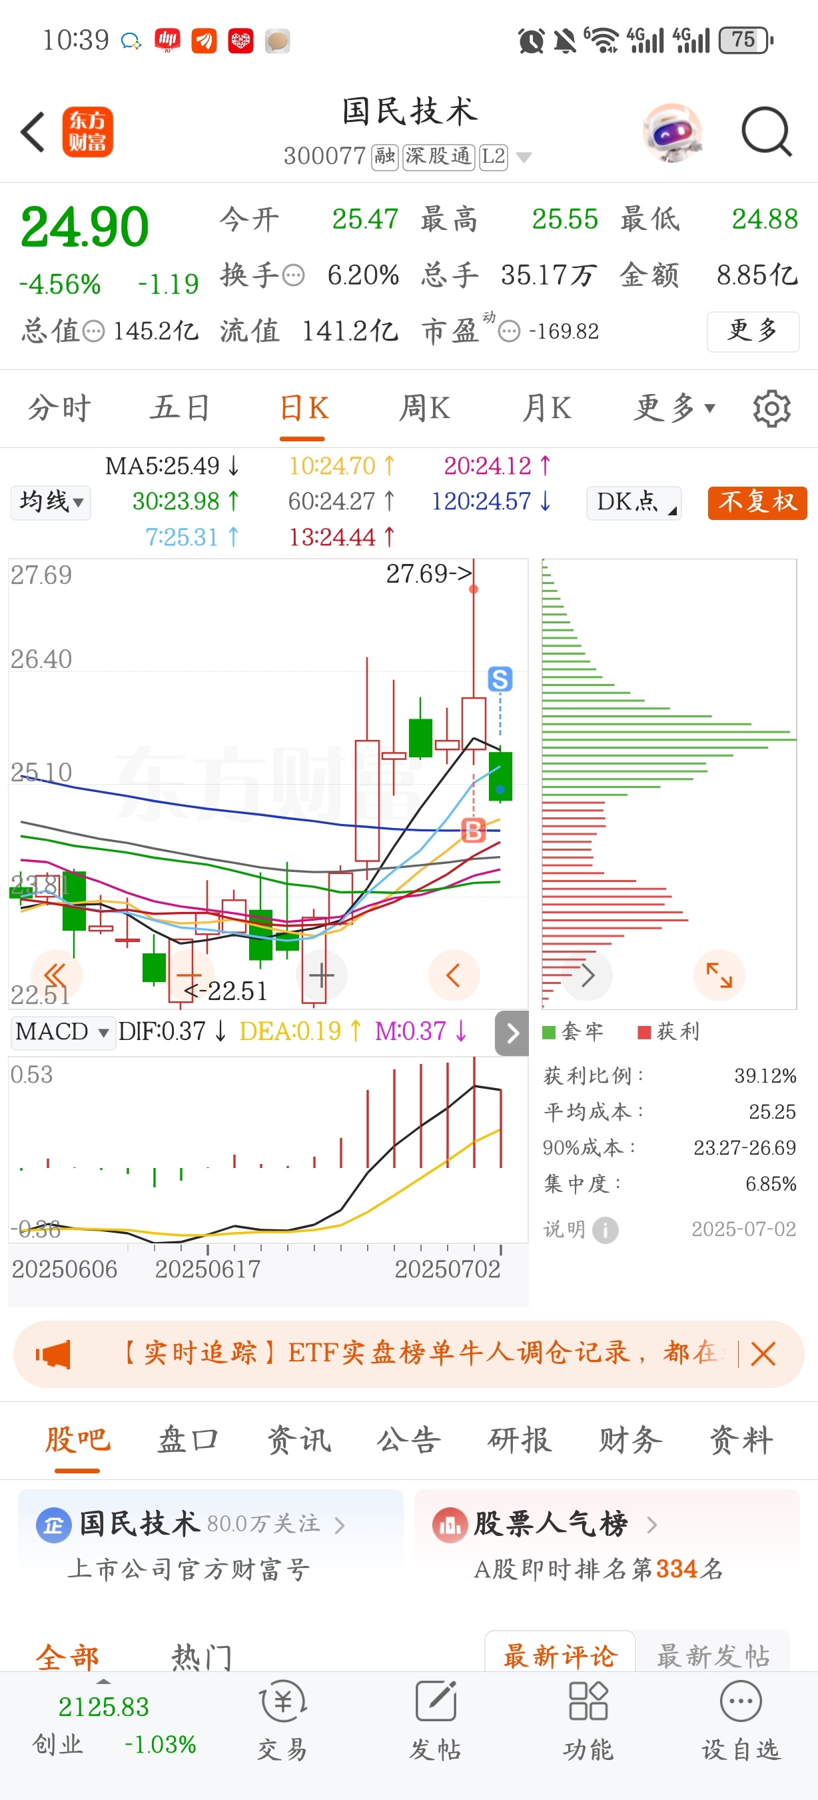Select the 全部 posts filter
This screenshot has height=1800, width=818.
(x=68, y=1657)
